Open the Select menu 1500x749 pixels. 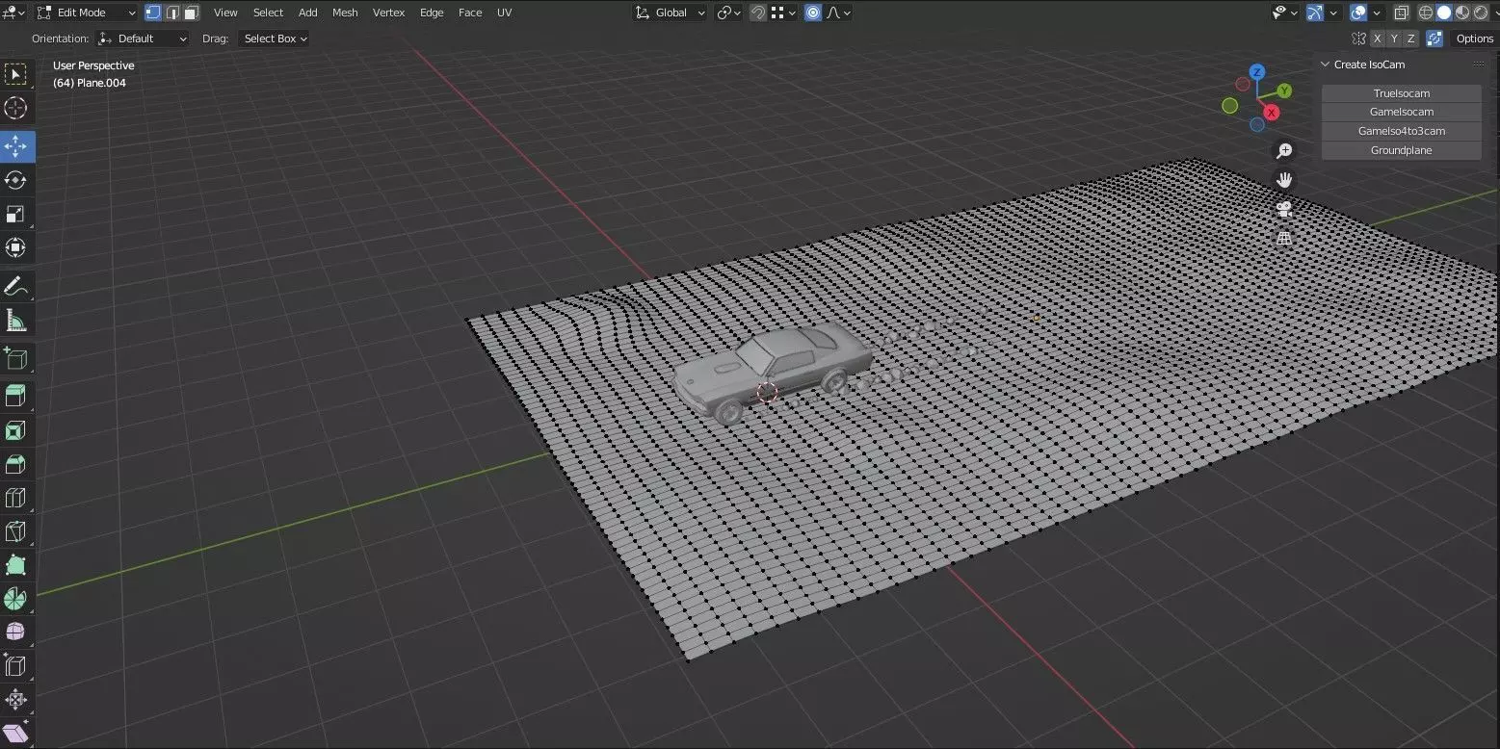(268, 13)
